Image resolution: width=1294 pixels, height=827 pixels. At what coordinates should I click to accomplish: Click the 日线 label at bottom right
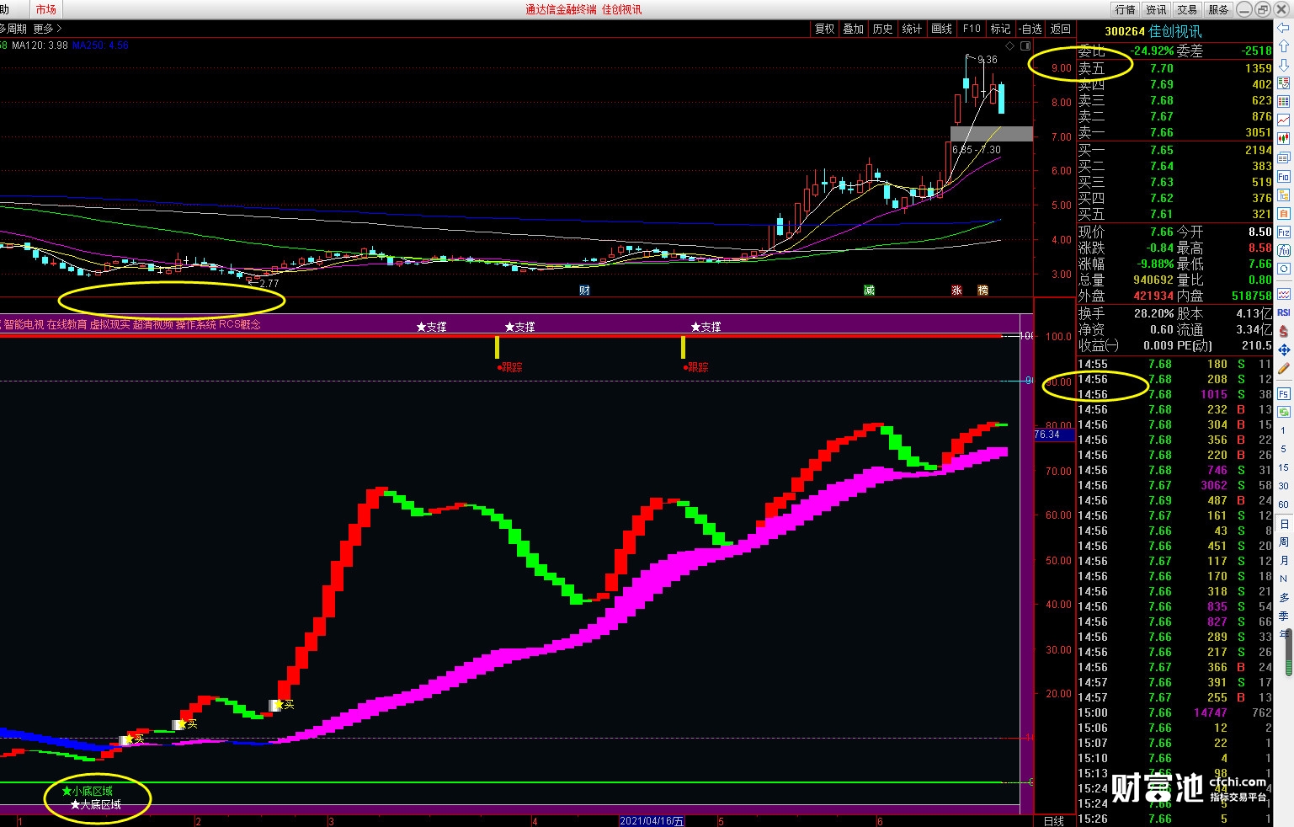click(x=1053, y=821)
